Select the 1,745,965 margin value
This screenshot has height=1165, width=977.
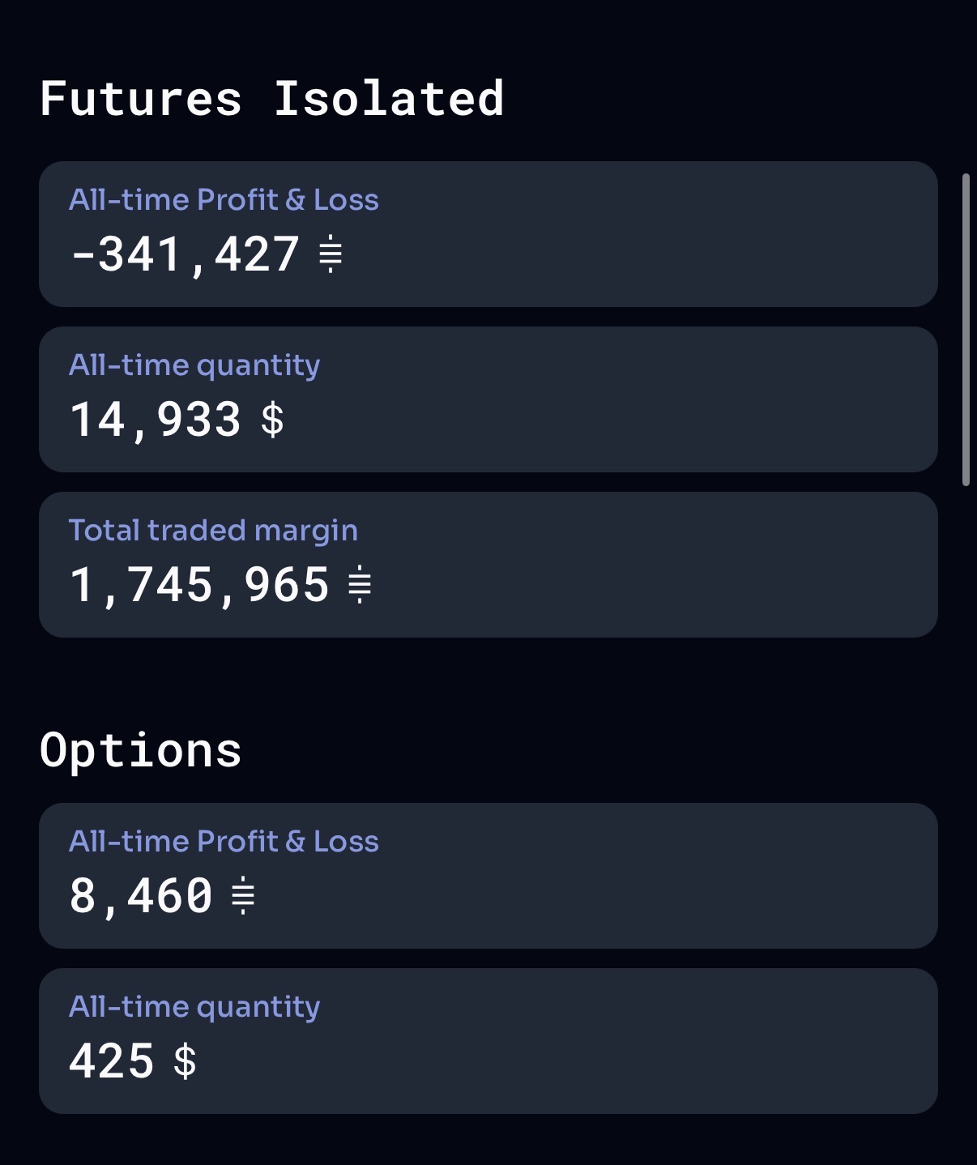pyautogui.click(x=199, y=585)
